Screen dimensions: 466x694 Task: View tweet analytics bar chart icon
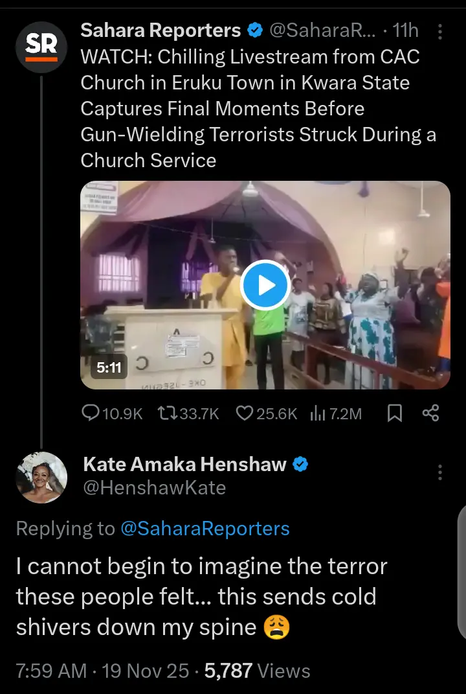pyautogui.click(x=318, y=413)
